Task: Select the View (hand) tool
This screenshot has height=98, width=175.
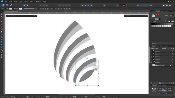Action: click(2, 55)
